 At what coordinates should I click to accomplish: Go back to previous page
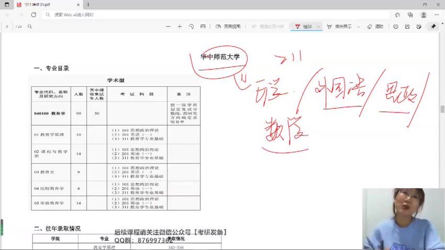[8, 15]
